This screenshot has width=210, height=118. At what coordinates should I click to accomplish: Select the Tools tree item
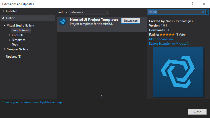[x=15, y=45]
